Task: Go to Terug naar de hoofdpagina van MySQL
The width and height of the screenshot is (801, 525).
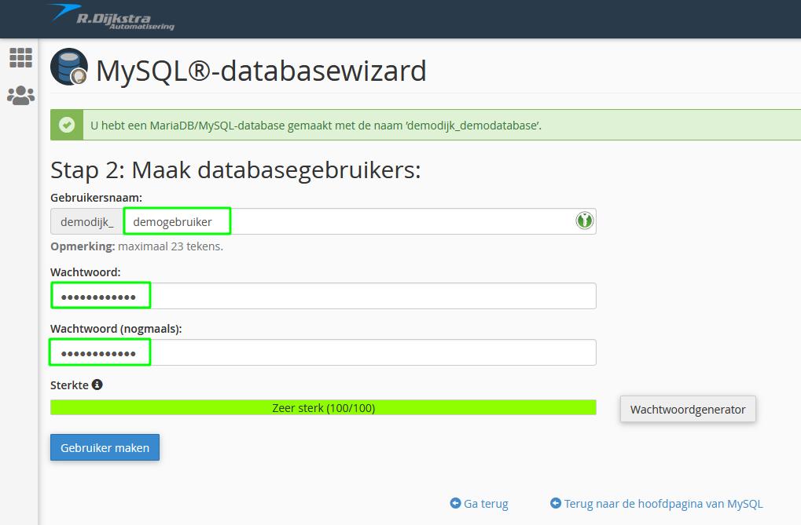Action: point(663,504)
